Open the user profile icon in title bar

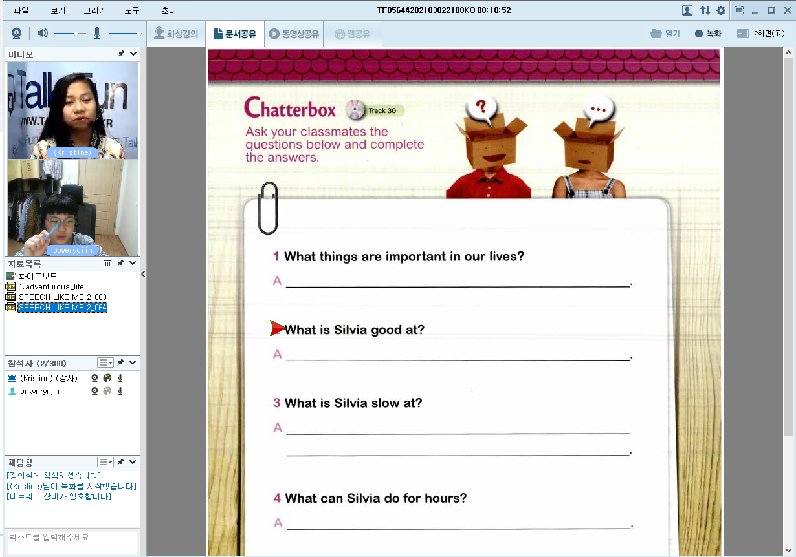[x=687, y=10]
